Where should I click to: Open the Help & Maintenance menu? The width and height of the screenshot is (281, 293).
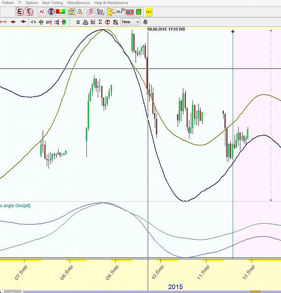click(x=111, y=3)
